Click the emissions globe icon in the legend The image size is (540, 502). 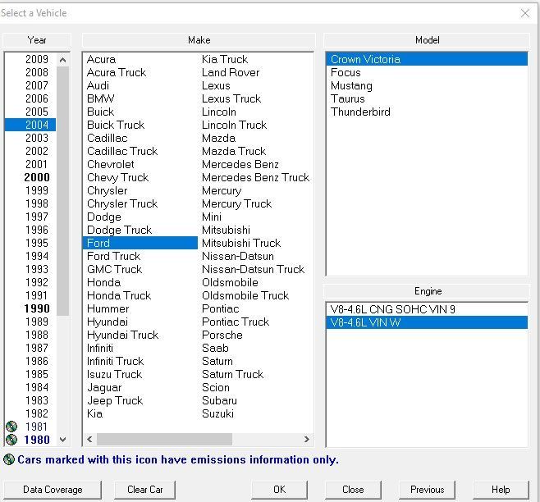[9, 460]
